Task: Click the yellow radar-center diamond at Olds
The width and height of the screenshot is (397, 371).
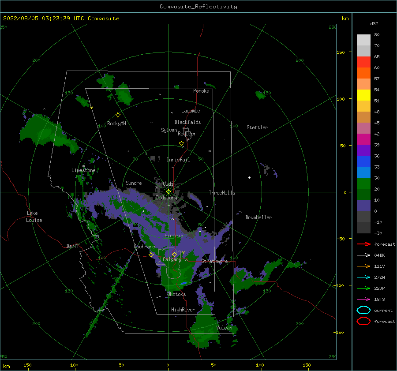Action: pyautogui.click(x=169, y=192)
